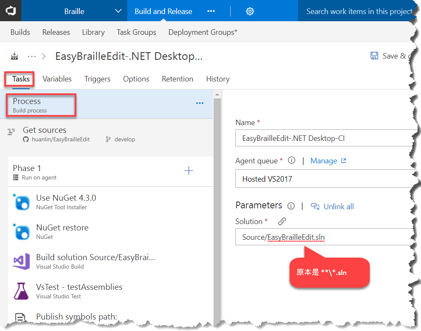Select the Get sources step

(x=106, y=135)
